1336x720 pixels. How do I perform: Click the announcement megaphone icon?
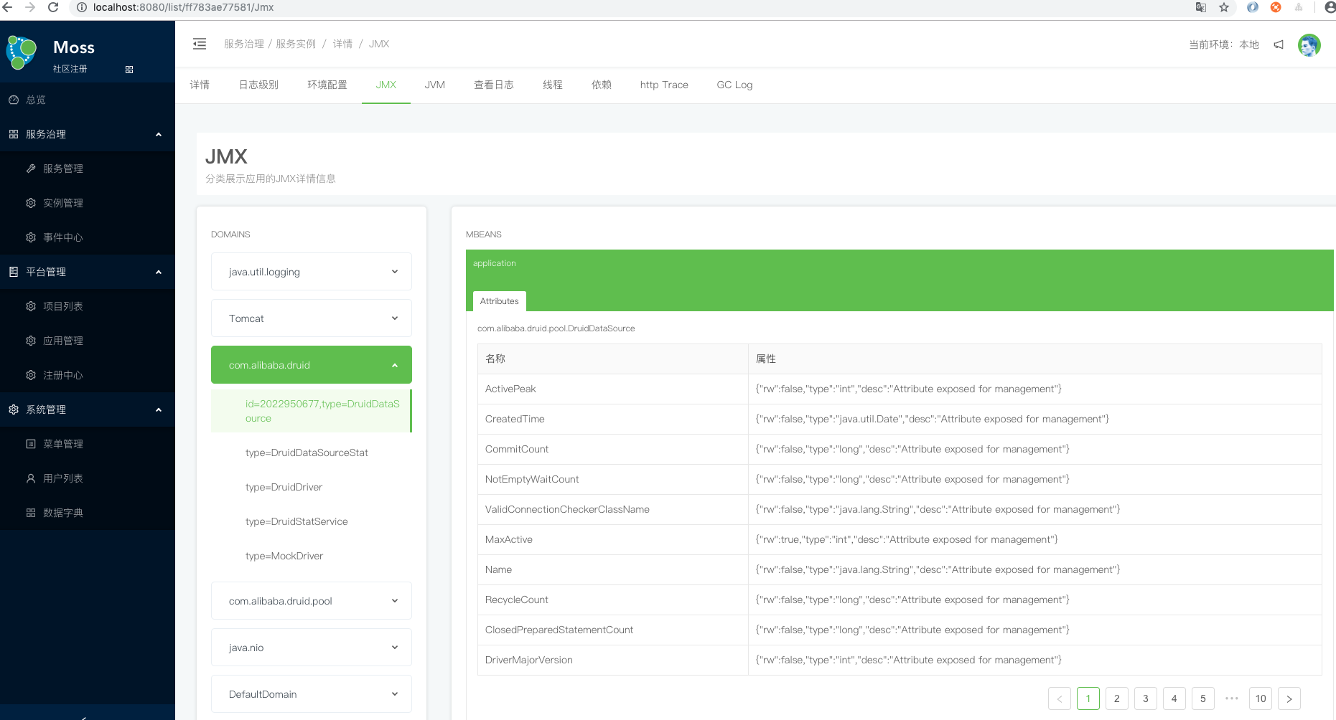pyautogui.click(x=1279, y=44)
